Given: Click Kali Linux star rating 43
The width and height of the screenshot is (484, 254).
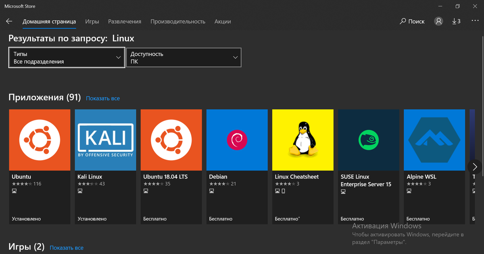Looking at the screenshot, I should (x=91, y=184).
